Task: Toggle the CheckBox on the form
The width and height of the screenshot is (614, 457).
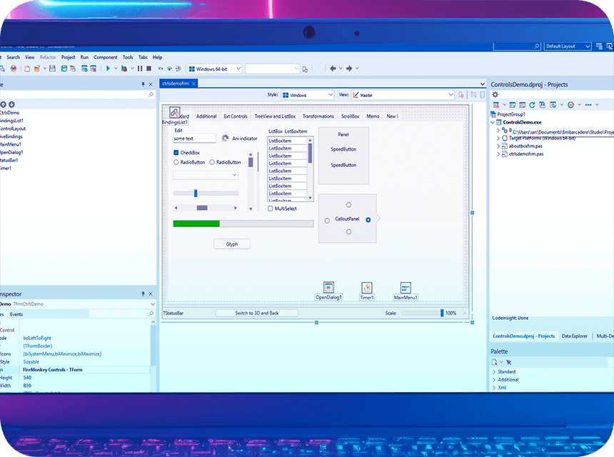Action: pyautogui.click(x=176, y=153)
